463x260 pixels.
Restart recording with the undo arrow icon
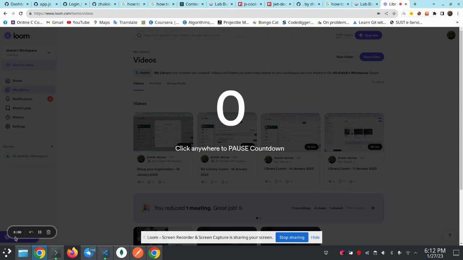click(31, 232)
